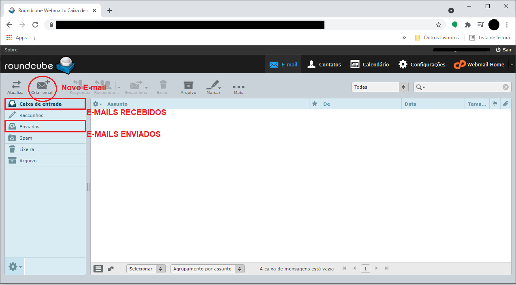Go back in browser
516x285 pixels.
coord(9,25)
